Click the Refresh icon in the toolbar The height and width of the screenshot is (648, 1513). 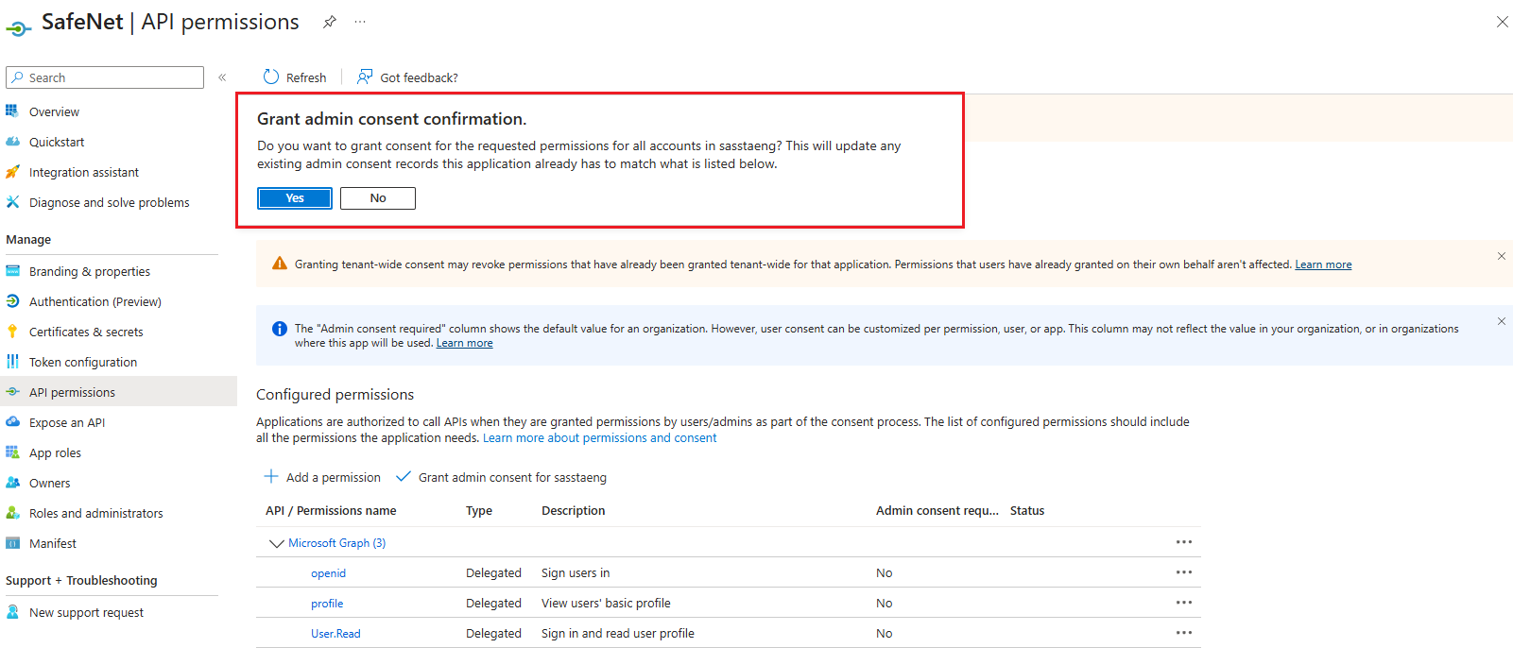(x=271, y=77)
